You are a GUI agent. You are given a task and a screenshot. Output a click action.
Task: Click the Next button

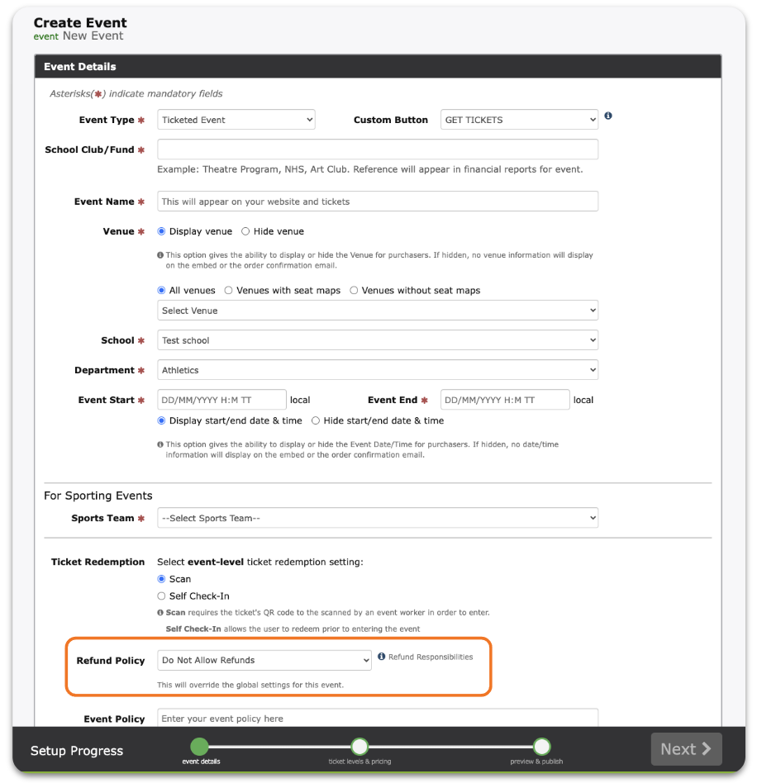click(x=686, y=749)
